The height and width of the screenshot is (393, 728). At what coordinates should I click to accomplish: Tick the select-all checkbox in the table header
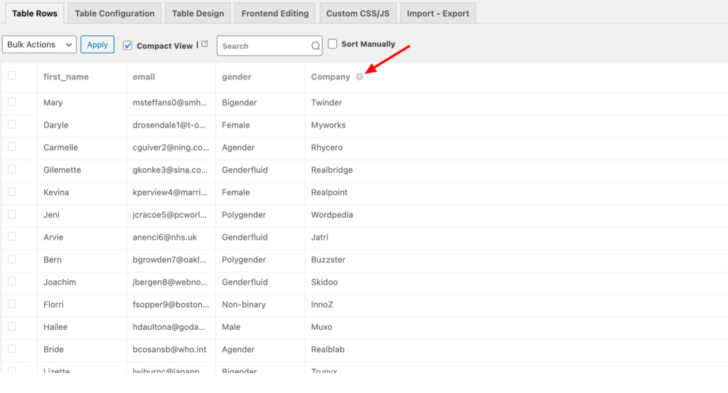(11, 76)
